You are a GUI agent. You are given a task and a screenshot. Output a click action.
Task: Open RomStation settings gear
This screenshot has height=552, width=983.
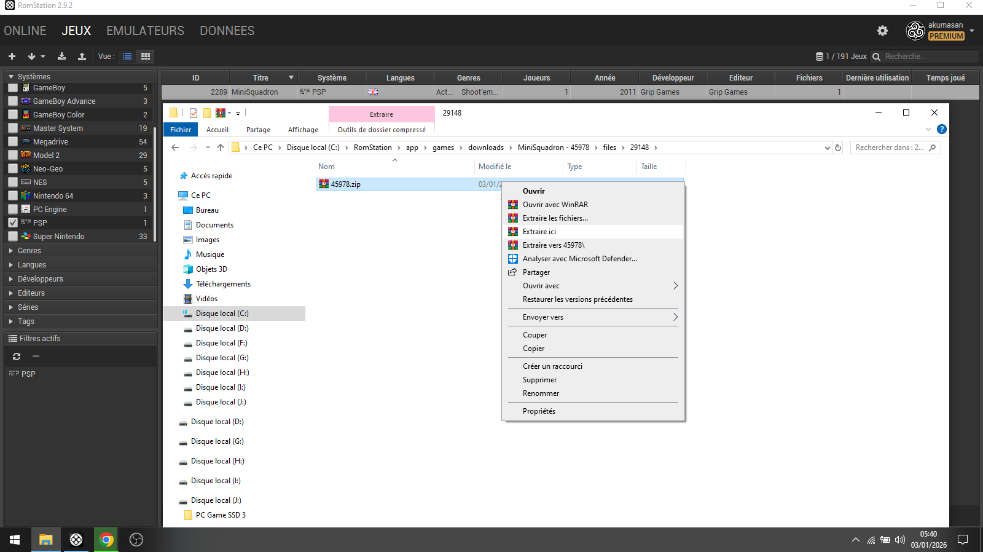pyautogui.click(x=882, y=31)
